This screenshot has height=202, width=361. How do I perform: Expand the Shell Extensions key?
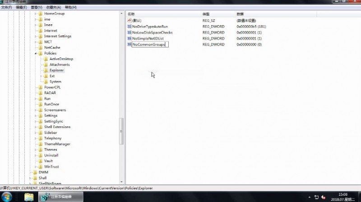tap(36, 127)
